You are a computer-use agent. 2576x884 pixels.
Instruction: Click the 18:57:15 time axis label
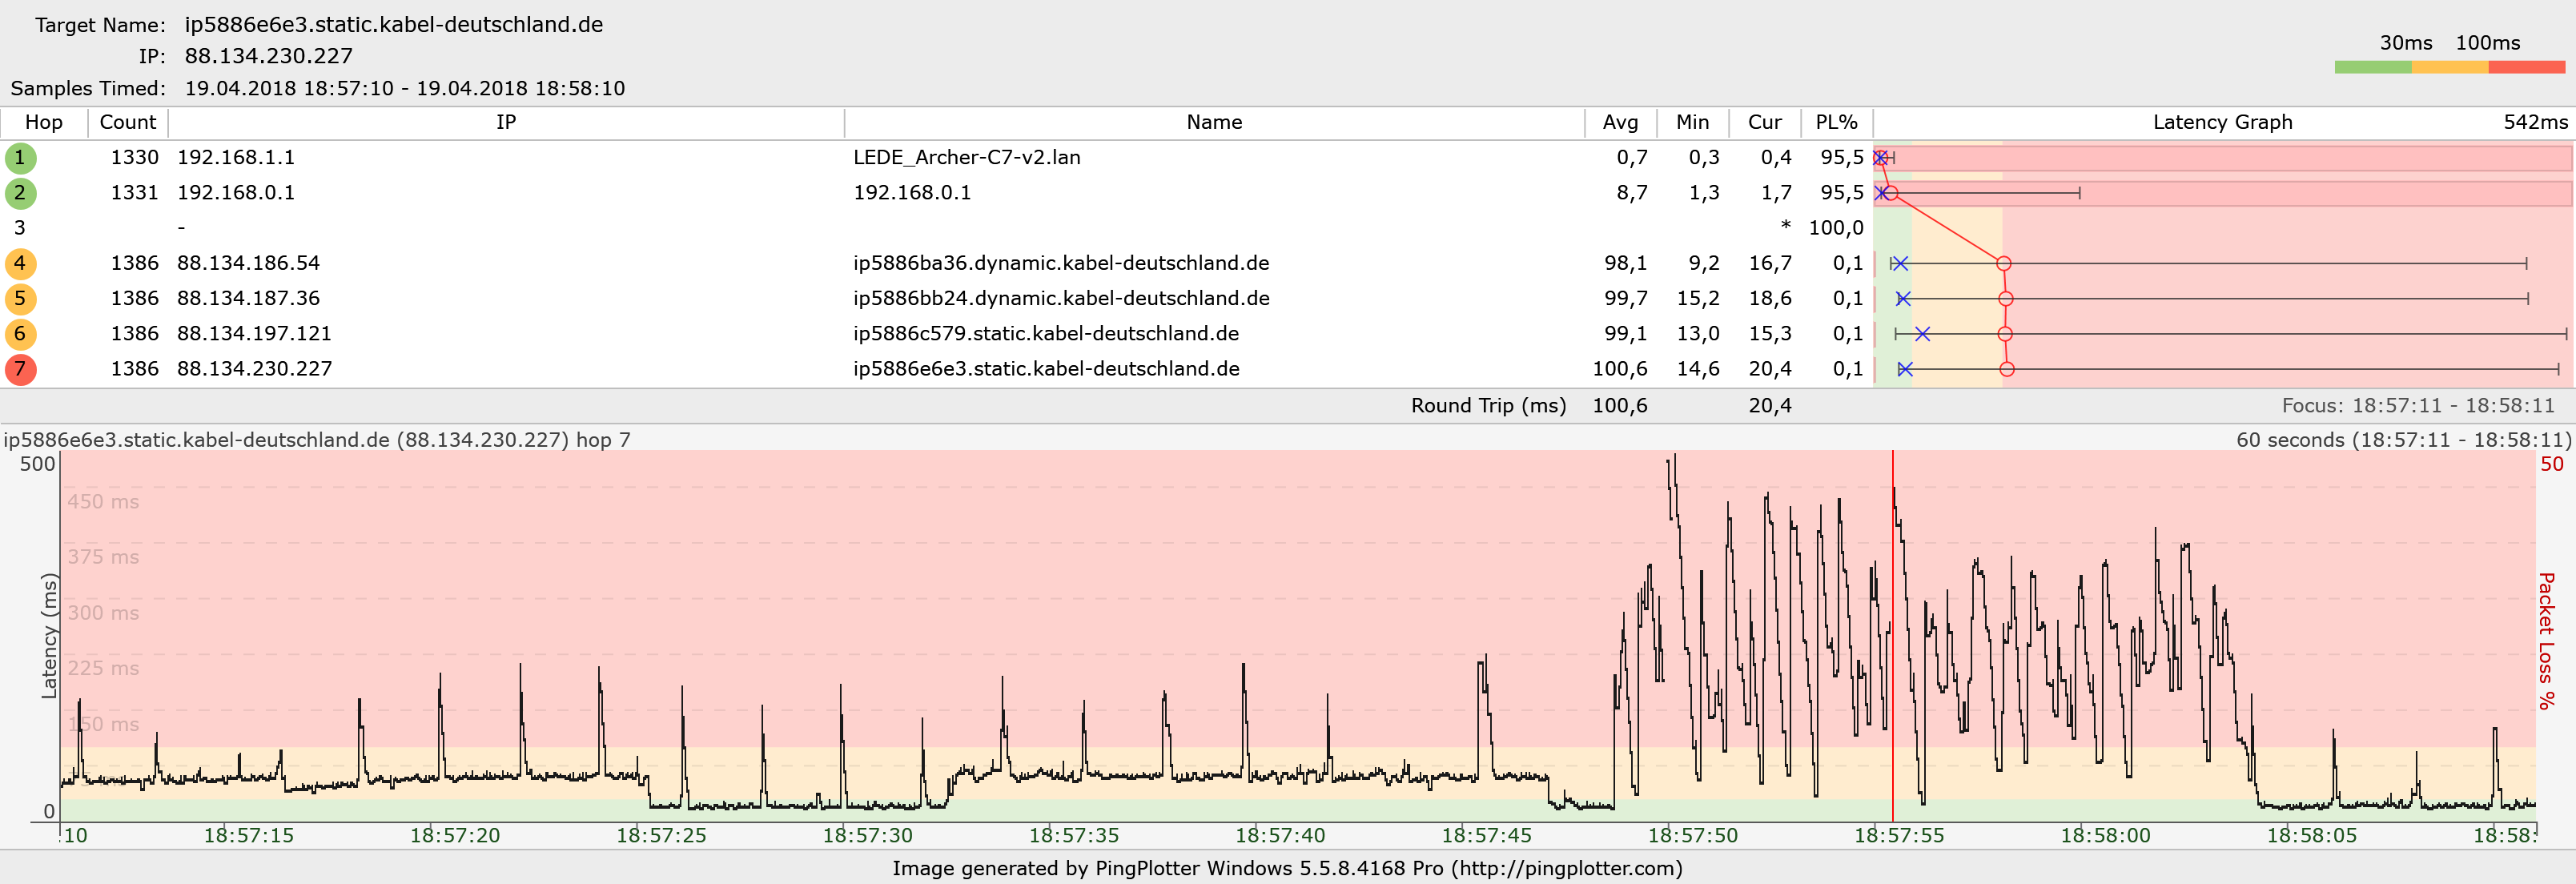click(x=249, y=835)
